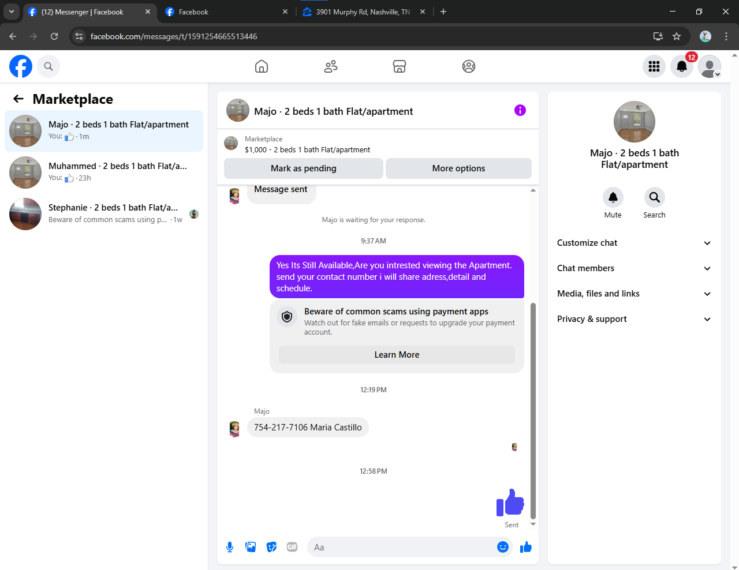Image resolution: width=739 pixels, height=570 pixels.
Task: Open the Groups icon in top navigation
Action: 469,66
